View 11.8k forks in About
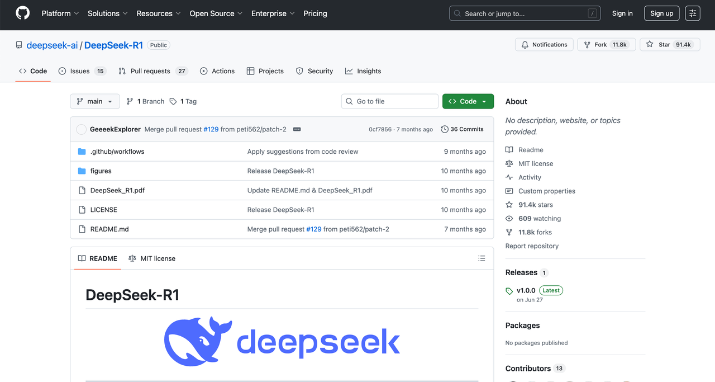Image resolution: width=715 pixels, height=382 pixels. click(528, 232)
